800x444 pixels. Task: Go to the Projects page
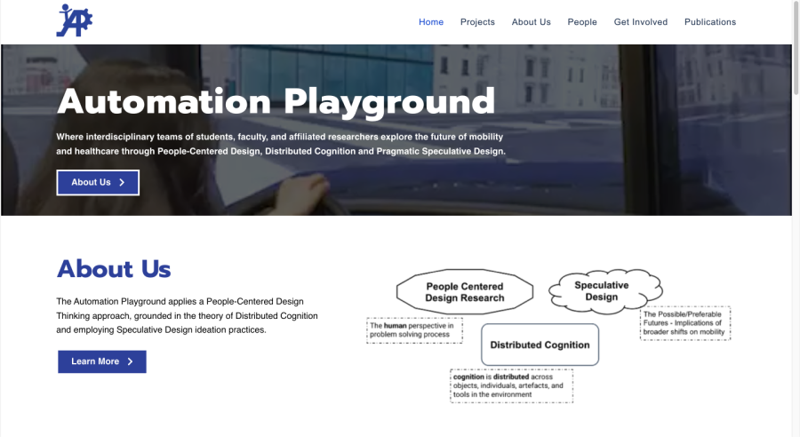pos(477,22)
